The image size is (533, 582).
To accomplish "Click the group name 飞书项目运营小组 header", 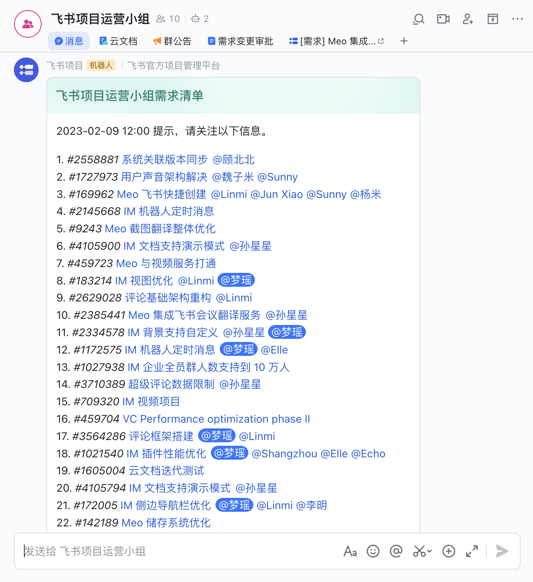I will point(100,19).
